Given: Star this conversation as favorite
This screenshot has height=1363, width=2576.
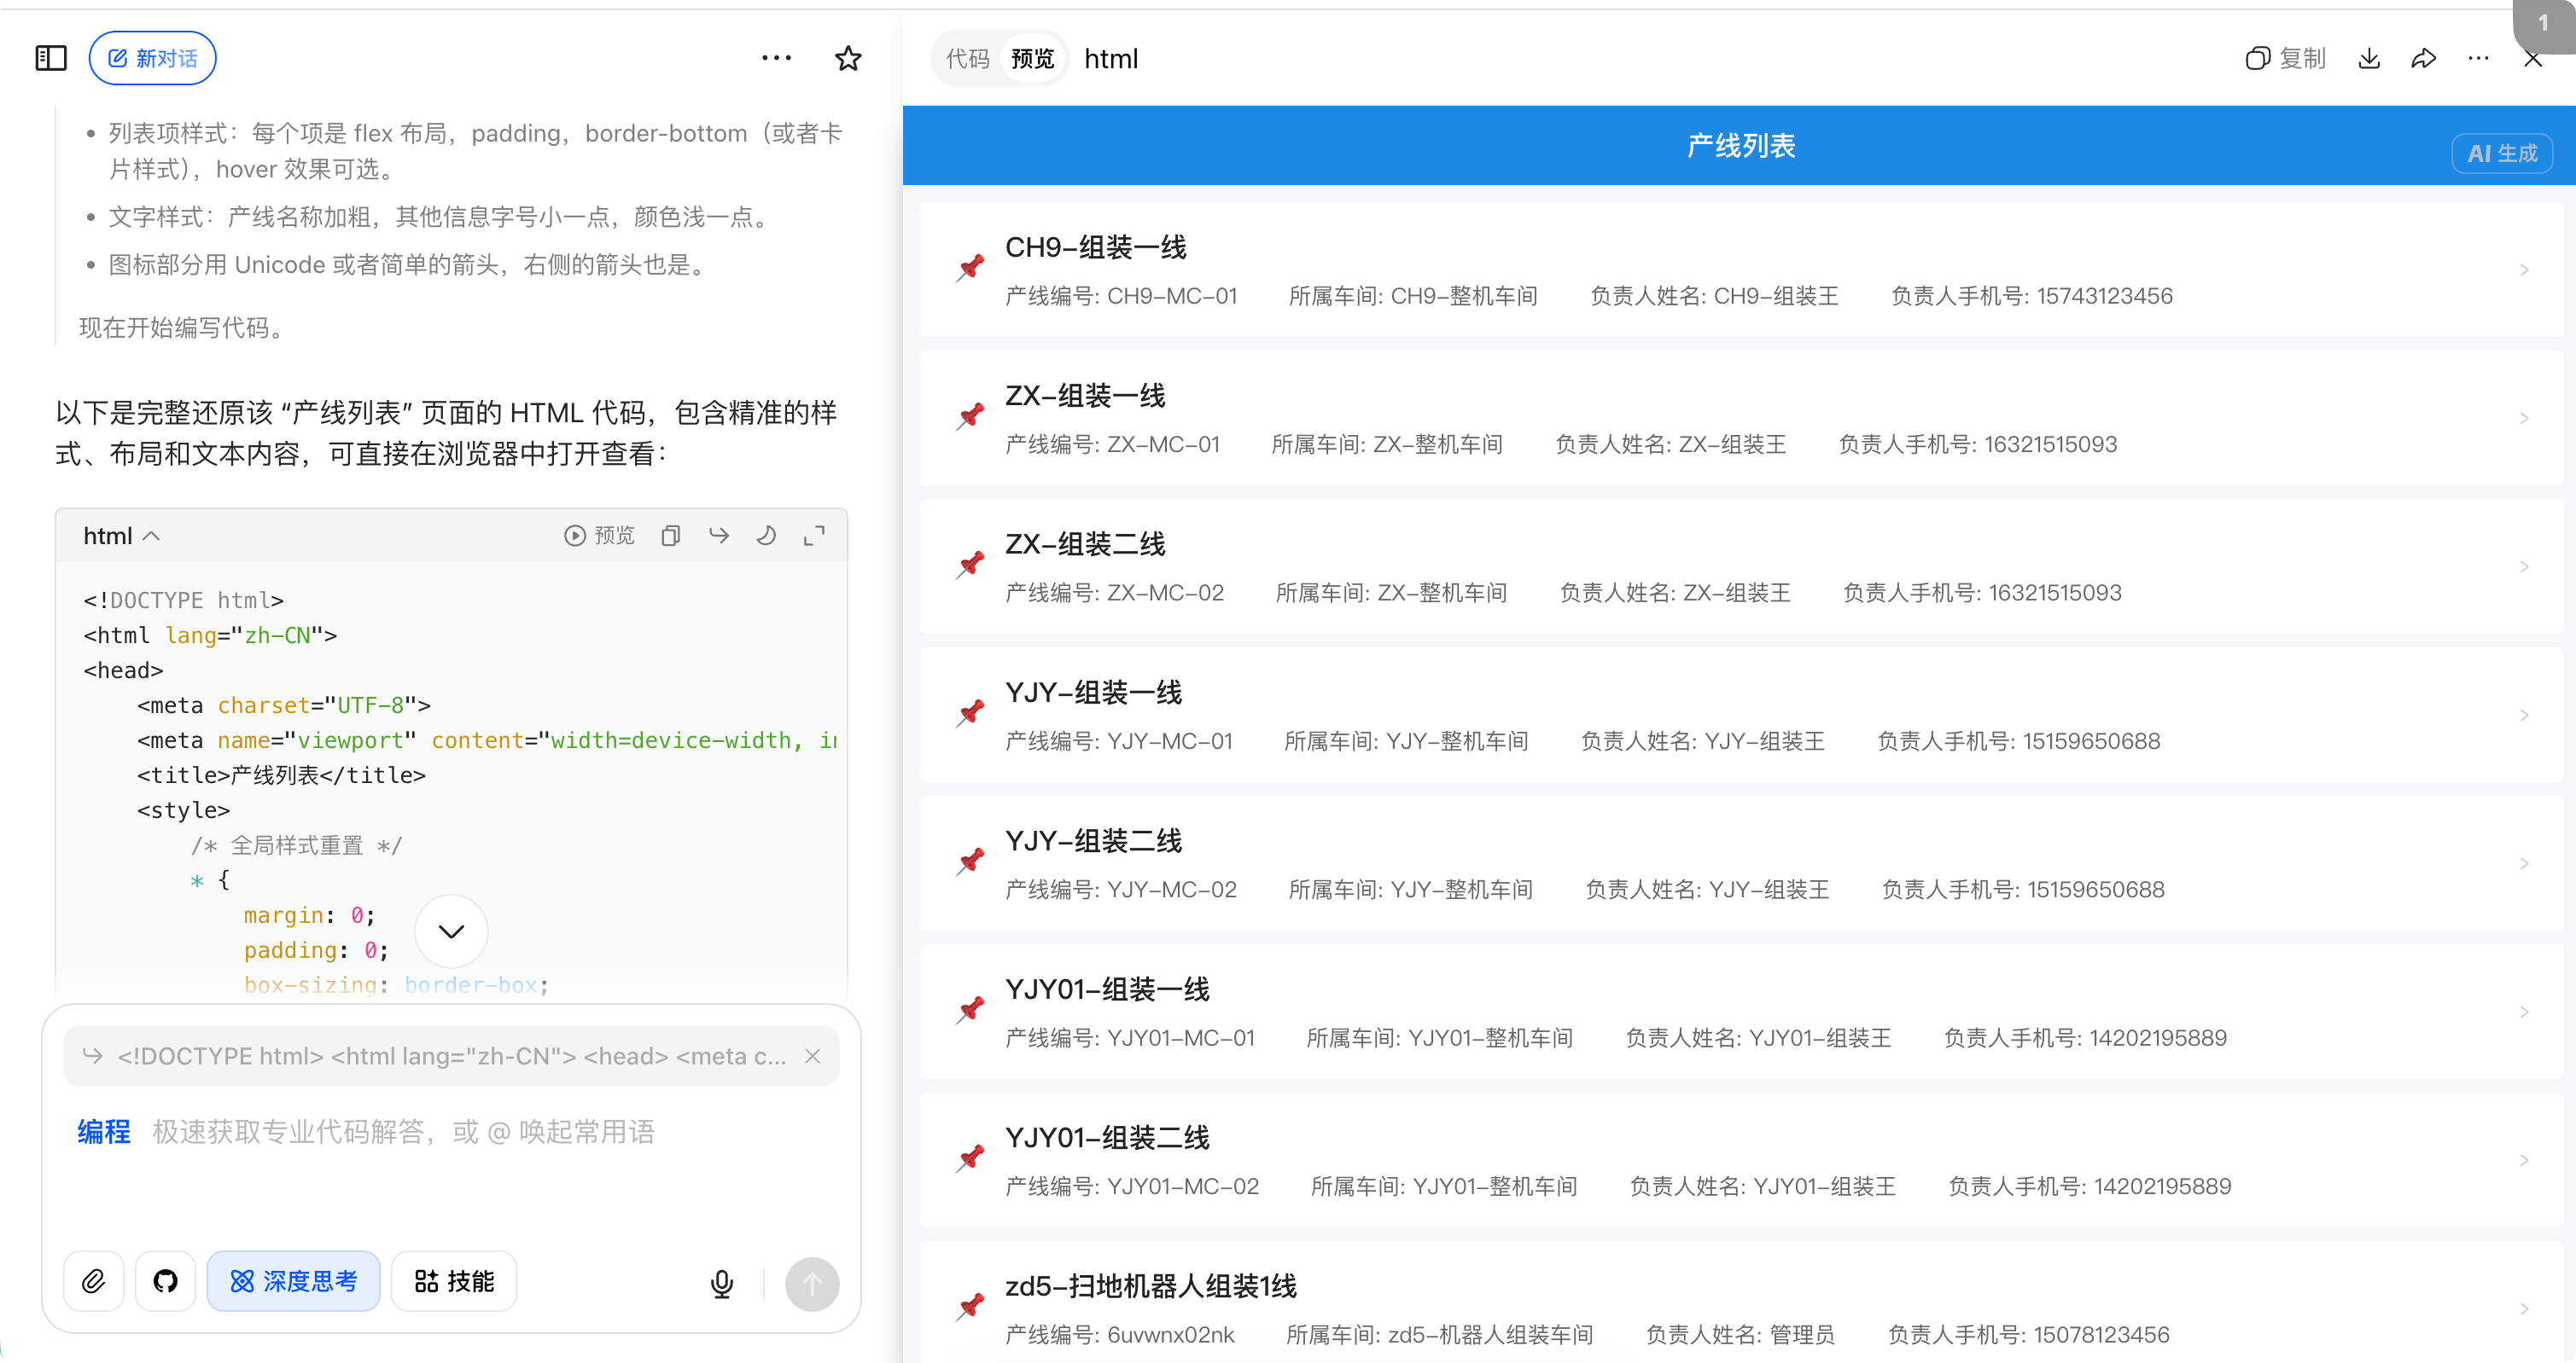Looking at the screenshot, I should coord(848,58).
